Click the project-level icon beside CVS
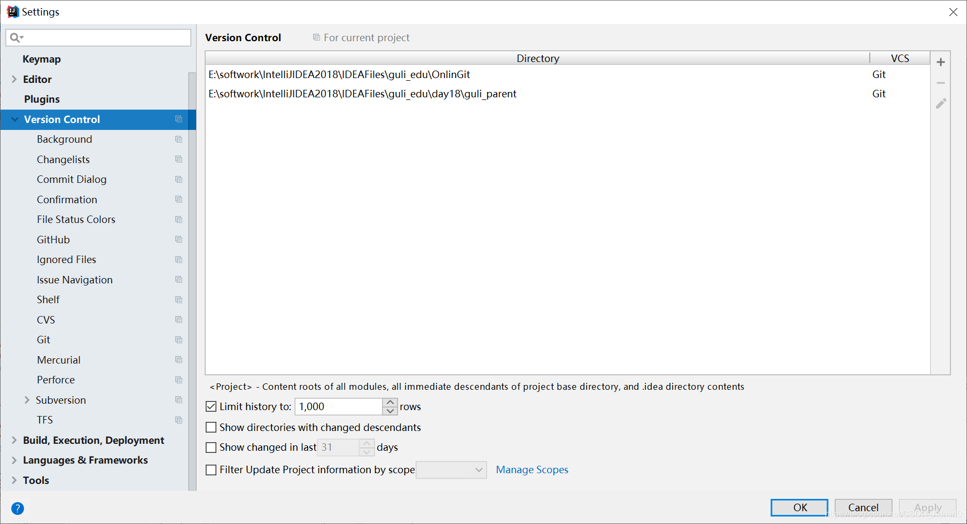This screenshot has height=524, width=967. coord(179,320)
